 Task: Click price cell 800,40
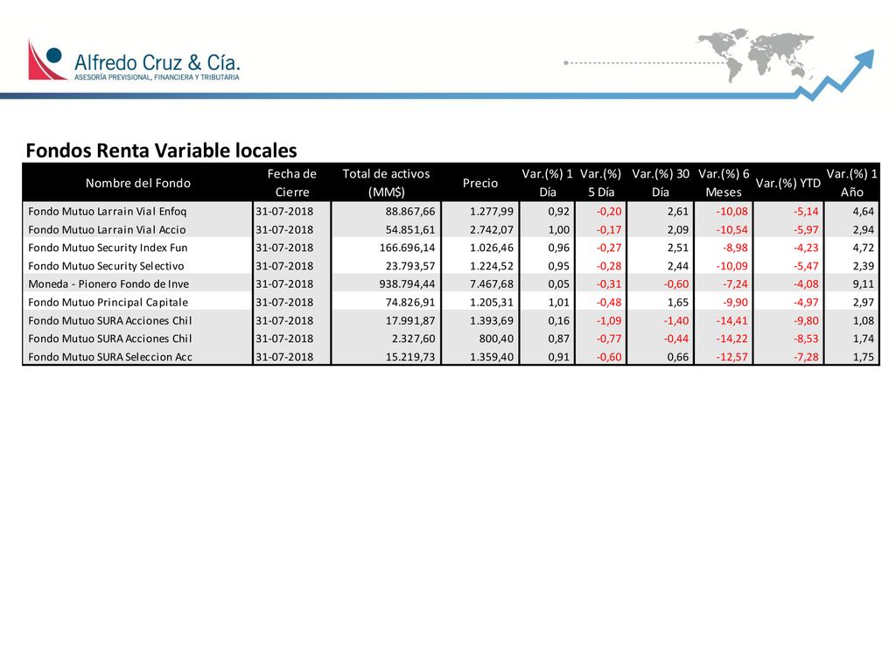[x=496, y=339]
